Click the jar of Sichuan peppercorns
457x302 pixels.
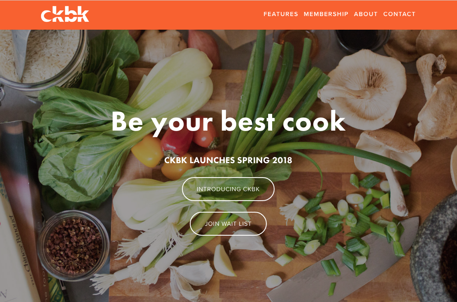click(x=73, y=246)
